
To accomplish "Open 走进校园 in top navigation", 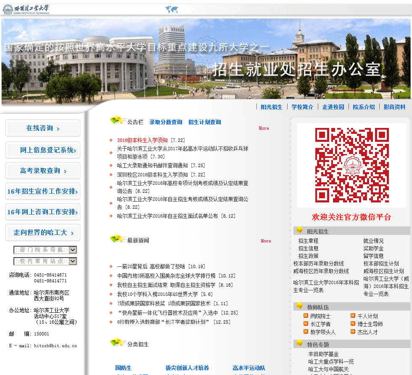I will click(333, 107).
